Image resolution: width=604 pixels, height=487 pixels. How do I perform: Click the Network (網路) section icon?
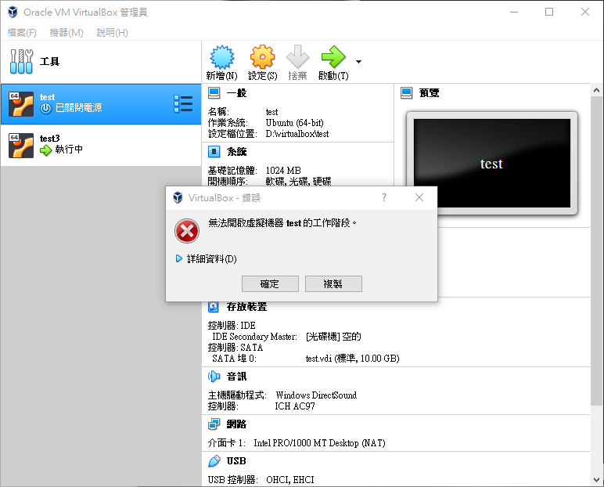(x=214, y=424)
